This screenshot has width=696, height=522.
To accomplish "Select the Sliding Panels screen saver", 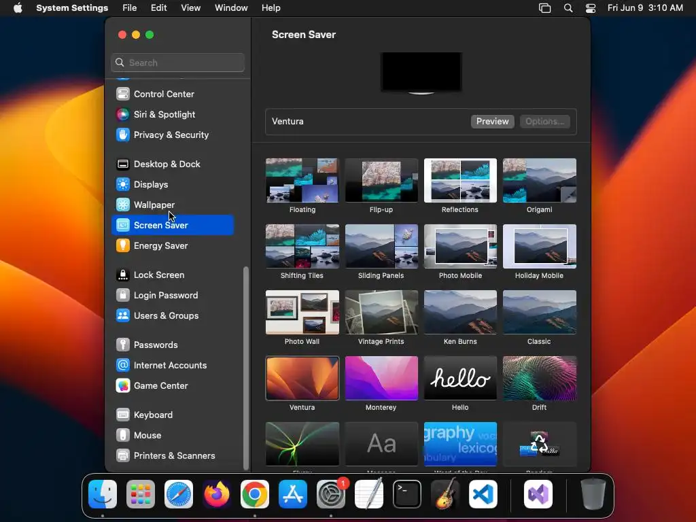I will pos(381,246).
